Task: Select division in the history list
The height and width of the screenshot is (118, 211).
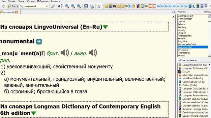Action: click(x=182, y=33)
